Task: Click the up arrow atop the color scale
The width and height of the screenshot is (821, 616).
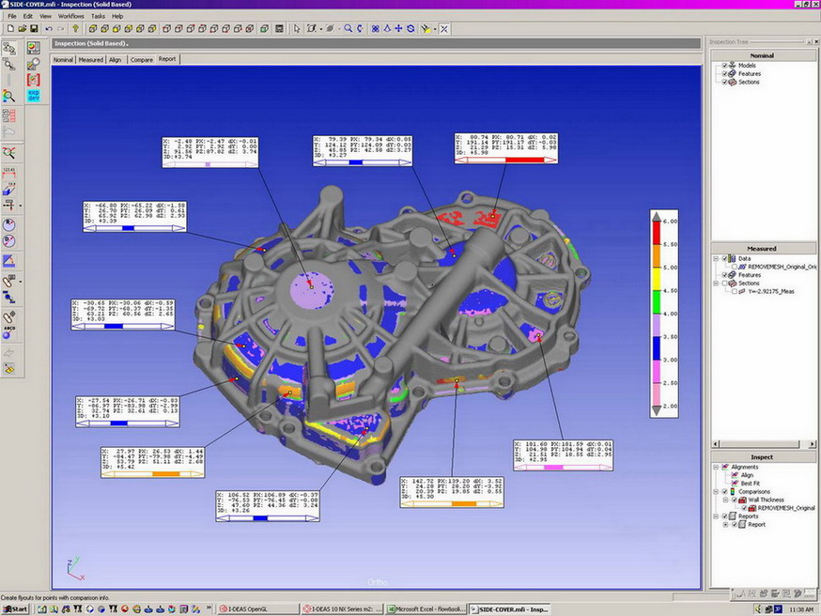Action: tap(657, 216)
